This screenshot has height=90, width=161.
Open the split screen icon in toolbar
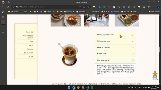point(124,7)
